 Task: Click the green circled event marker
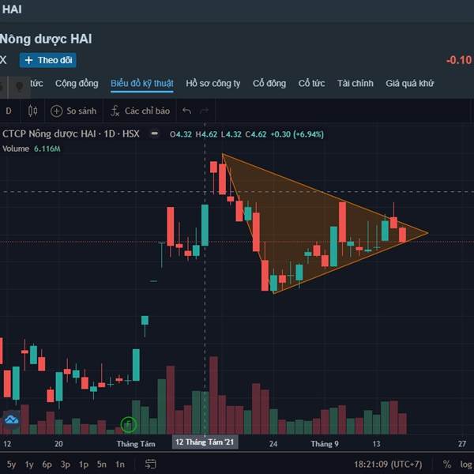(129, 425)
